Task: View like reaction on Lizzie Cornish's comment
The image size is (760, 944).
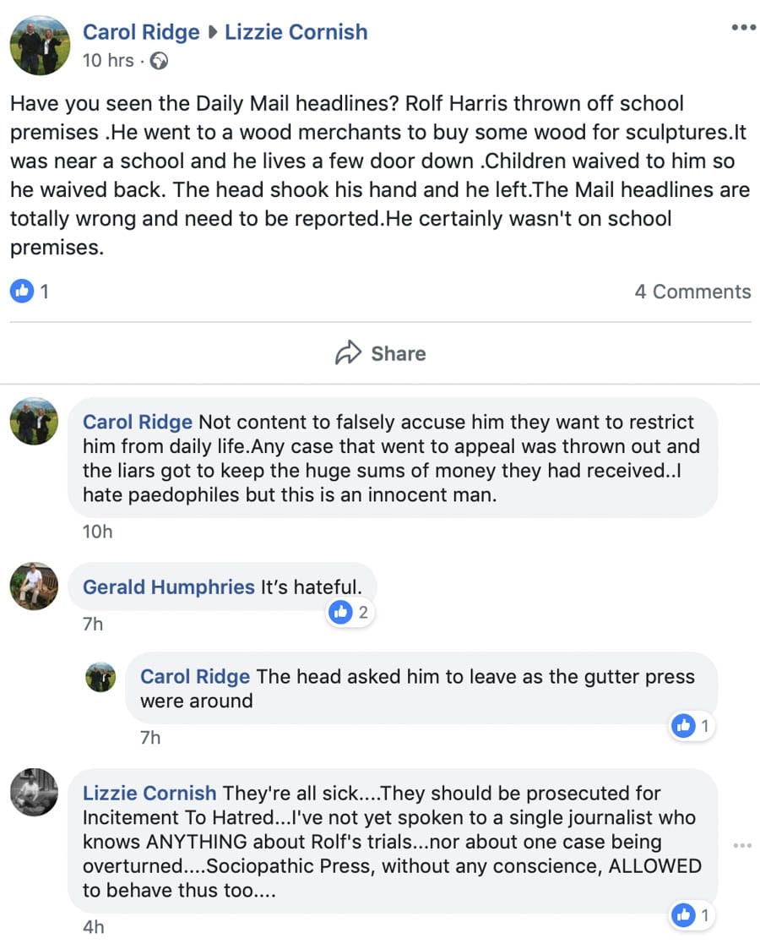Action: [x=692, y=914]
